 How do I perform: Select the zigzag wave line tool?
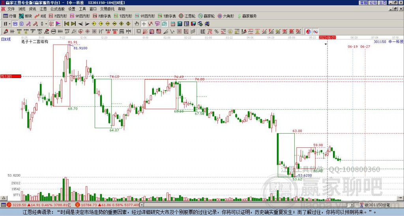click(172, 32)
